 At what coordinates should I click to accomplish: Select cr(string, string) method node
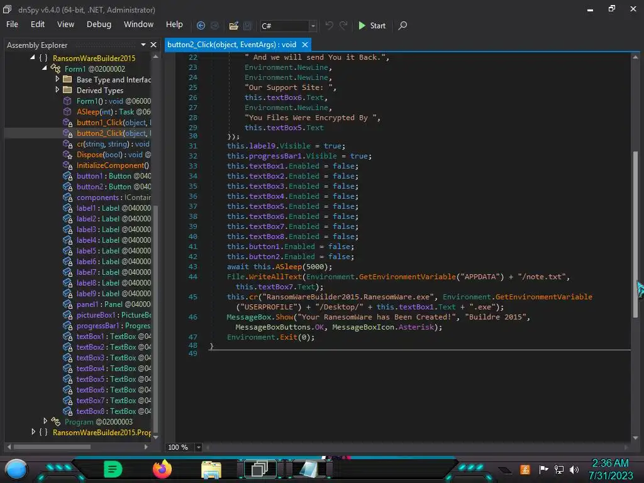[113, 144]
